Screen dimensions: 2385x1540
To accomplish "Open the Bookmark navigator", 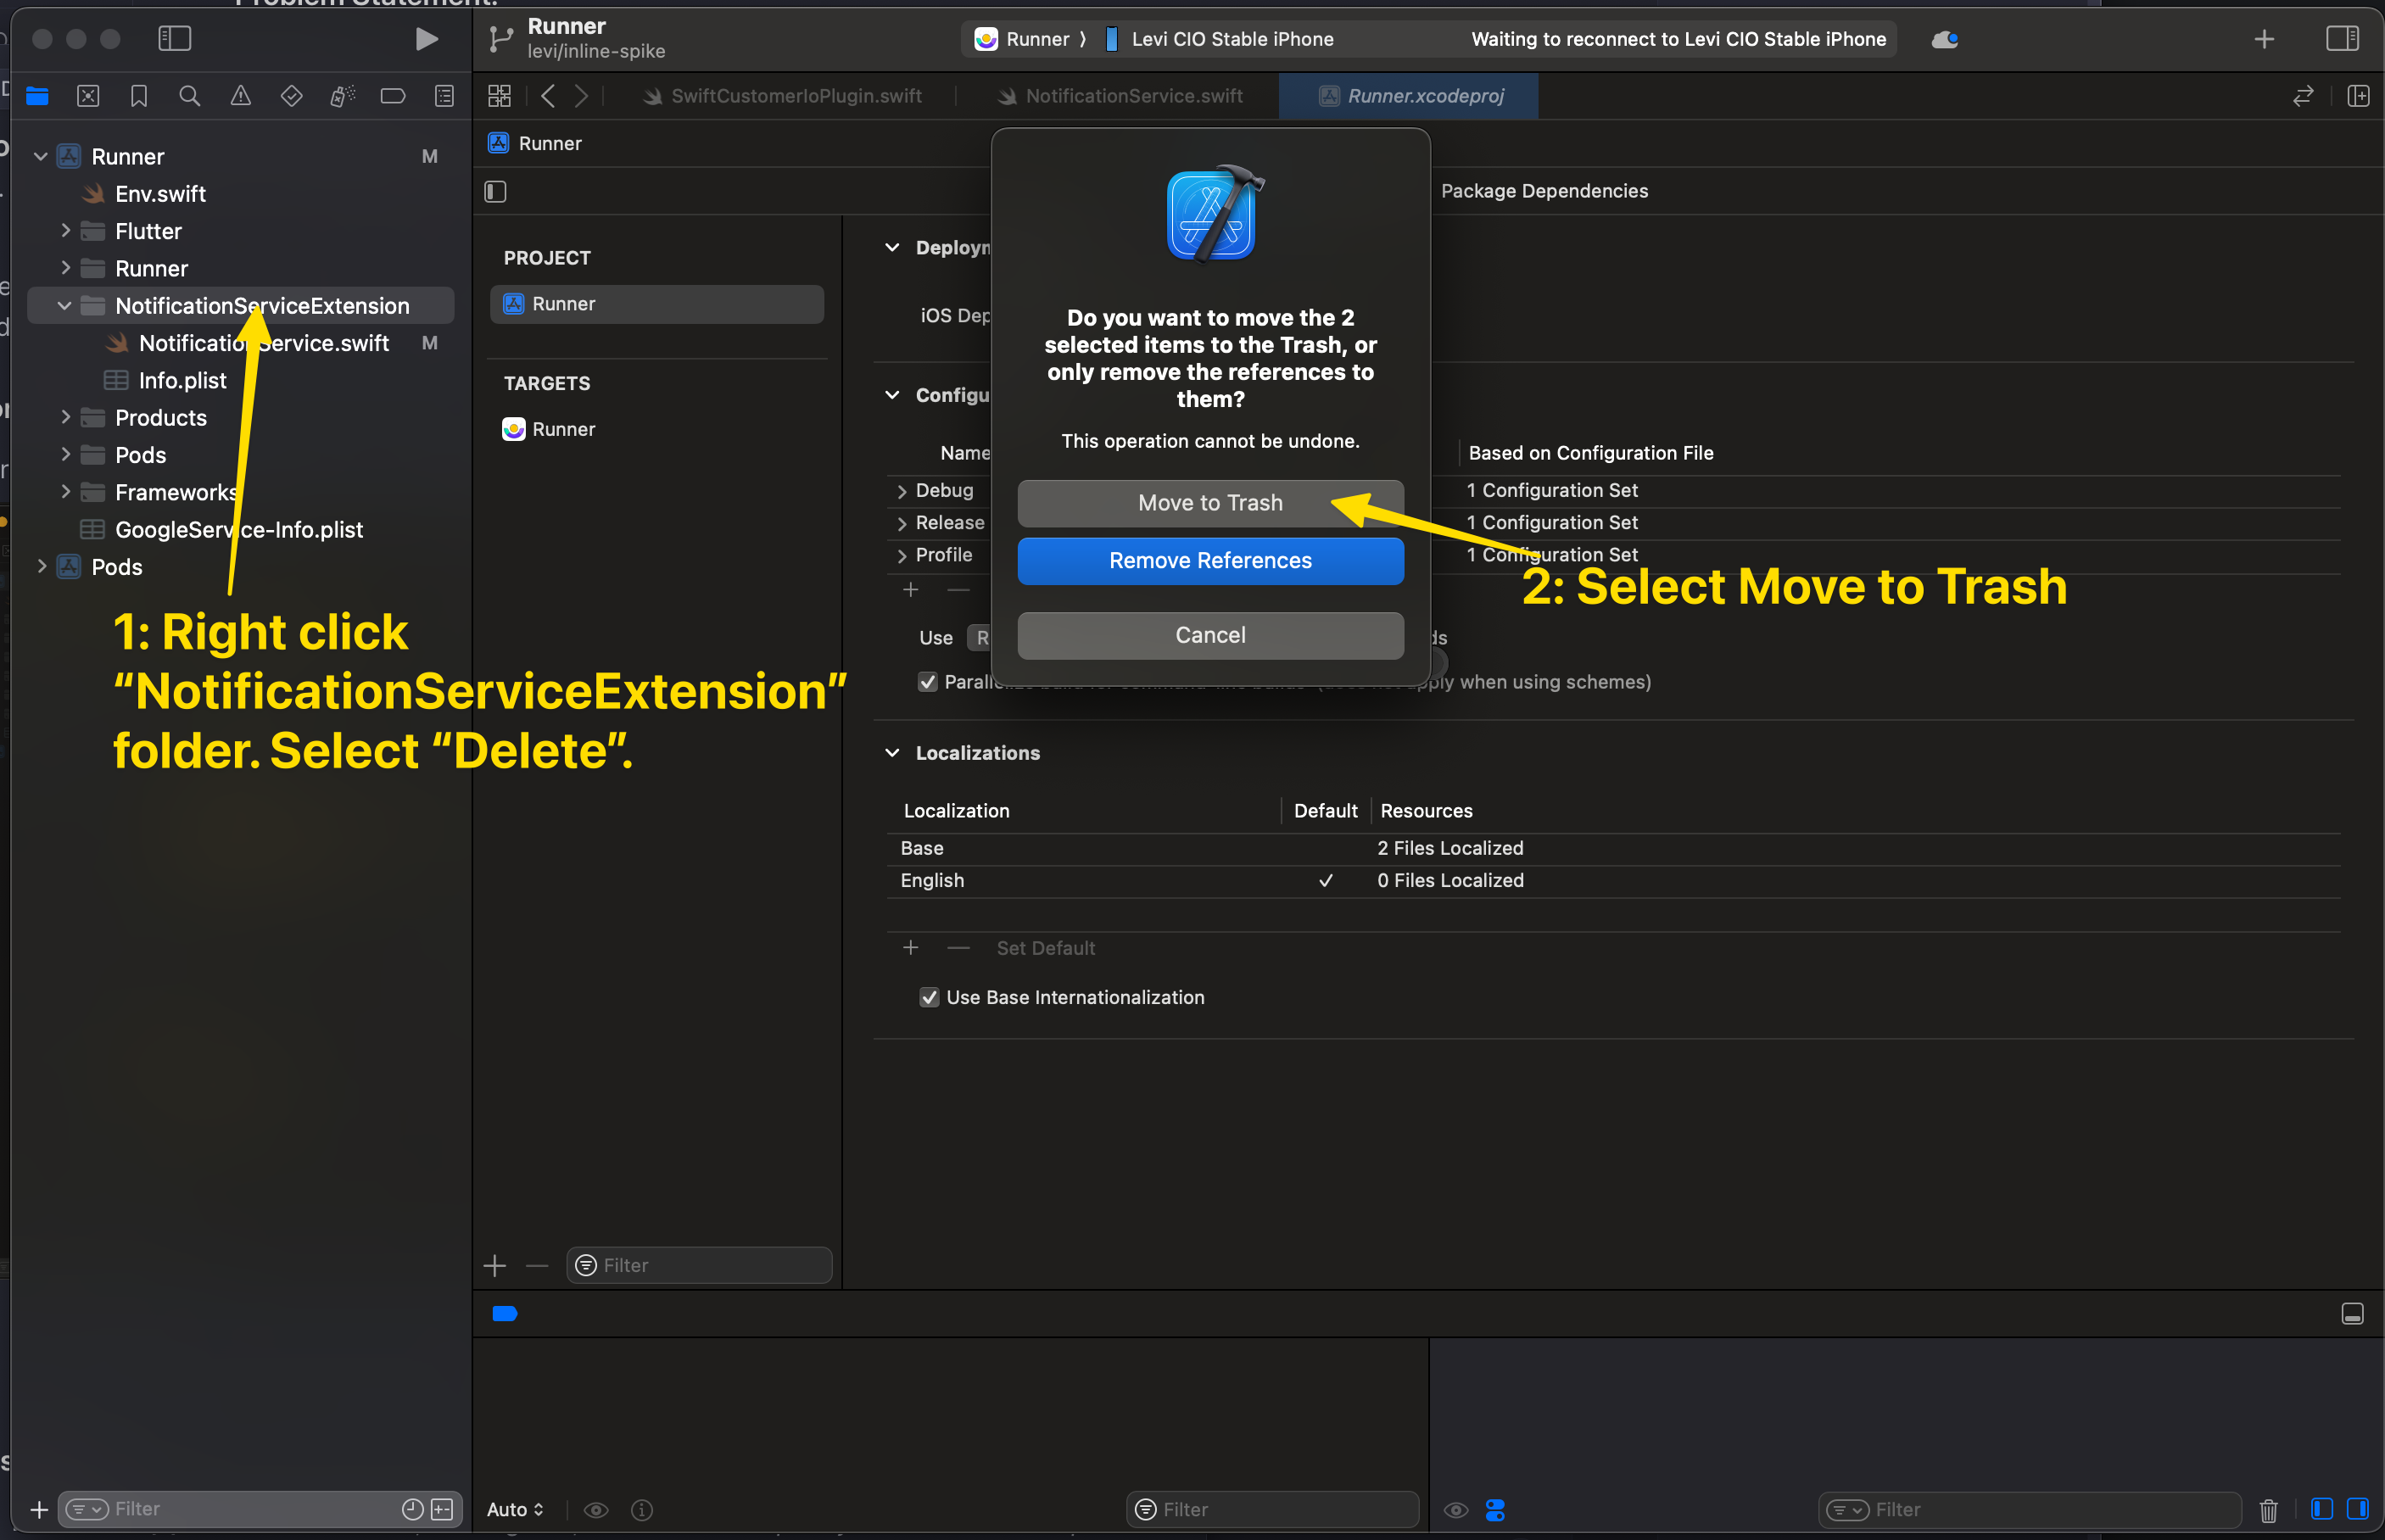I will tap(139, 96).
